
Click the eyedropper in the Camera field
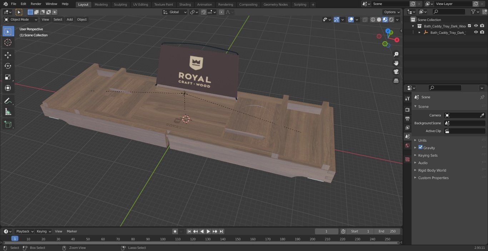tap(482, 115)
